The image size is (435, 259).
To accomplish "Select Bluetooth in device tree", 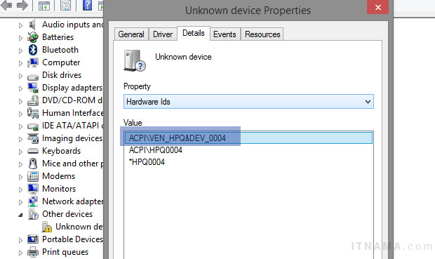I will click(x=60, y=50).
